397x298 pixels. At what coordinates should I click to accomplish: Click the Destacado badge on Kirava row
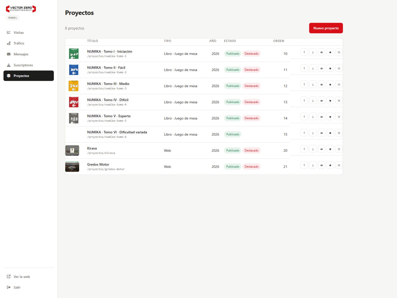coord(252,150)
